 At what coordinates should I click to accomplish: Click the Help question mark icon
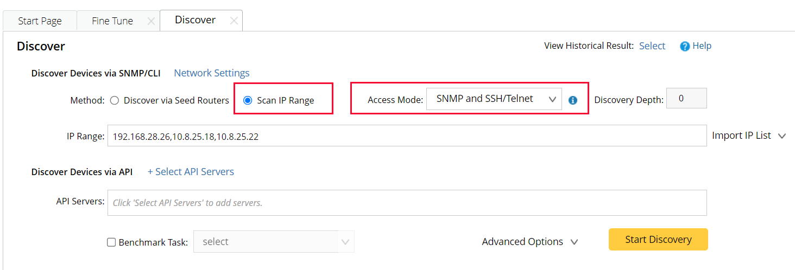[685, 46]
